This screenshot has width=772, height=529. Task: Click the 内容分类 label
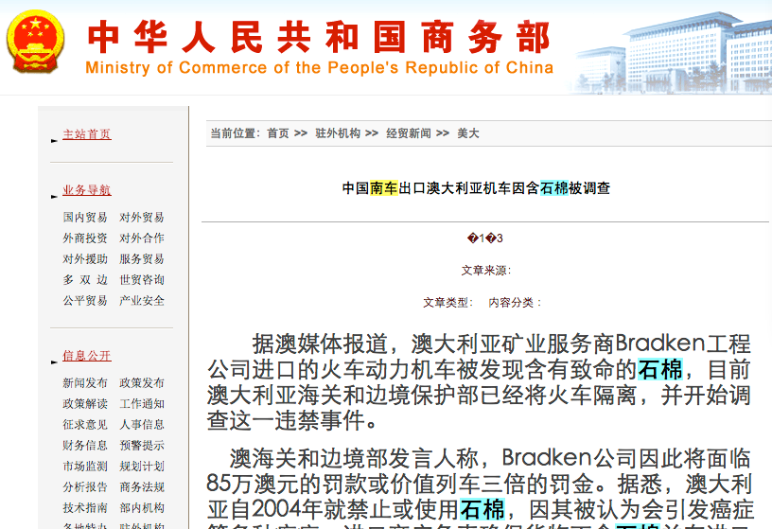(515, 303)
